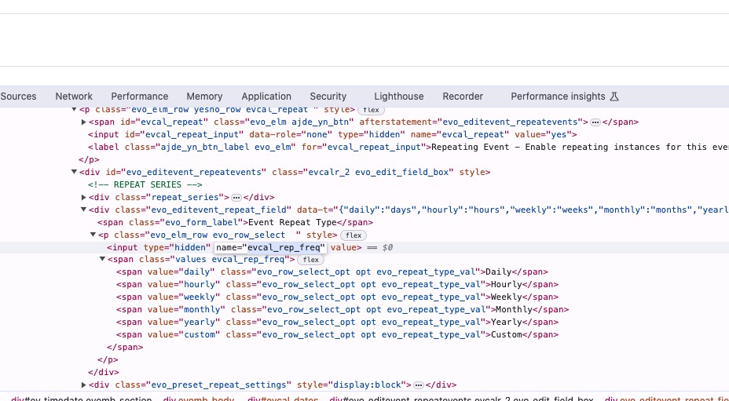
Task: Click div#evo_editevent_repeatevents breadcrumb
Action: click(462, 398)
